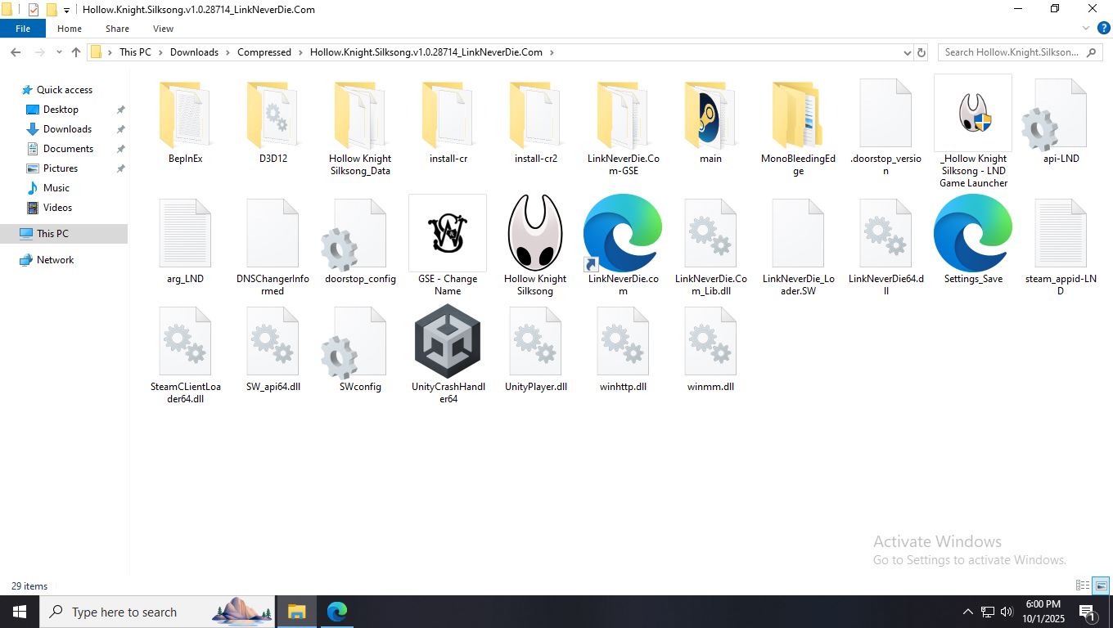This screenshot has width=1113, height=628.
Task: Click the GSE - Change Name icon
Action: (x=448, y=234)
